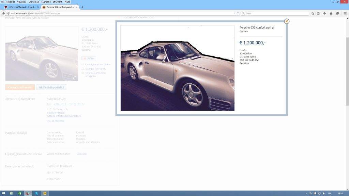Click the search magnifier icon
Viewport: 349px width, 196px height.
pyautogui.click(x=244, y=13)
